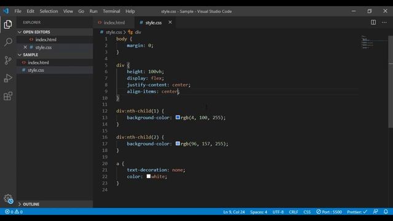Click 'justify-content: center;' code line

click(158, 85)
